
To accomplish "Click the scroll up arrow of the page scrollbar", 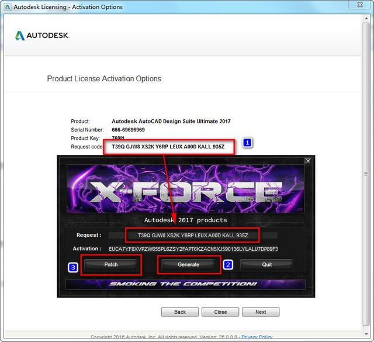I will pyautogui.click(x=366, y=18).
